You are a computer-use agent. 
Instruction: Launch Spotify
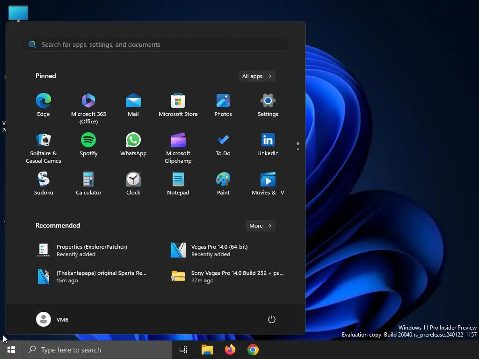pyautogui.click(x=88, y=145)
